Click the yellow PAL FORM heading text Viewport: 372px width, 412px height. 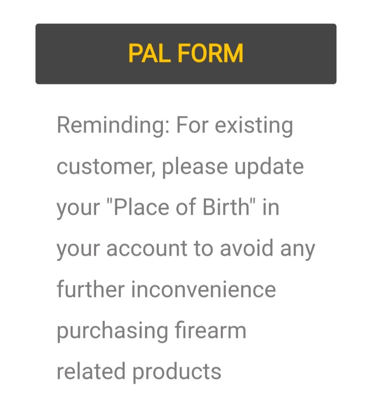coord(185,54)
